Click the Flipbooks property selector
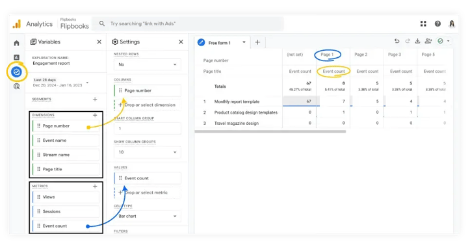Viewport: 468px width, 249px height. point(74,24)
